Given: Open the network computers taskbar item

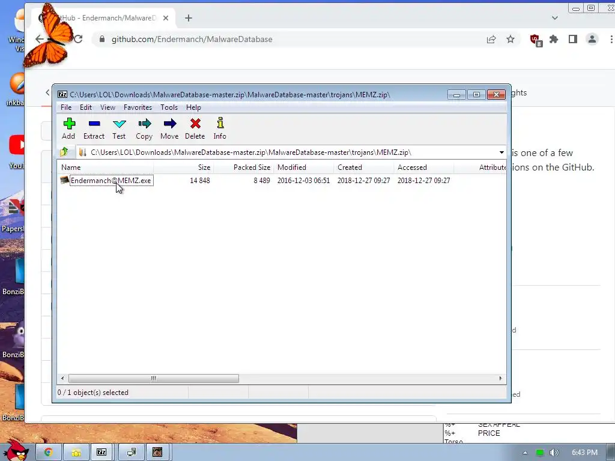Looking at the screenshot, I should pyautogui.click(x=132, y=453).
